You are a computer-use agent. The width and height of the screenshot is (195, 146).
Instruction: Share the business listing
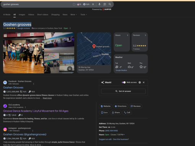click(115, 112)
